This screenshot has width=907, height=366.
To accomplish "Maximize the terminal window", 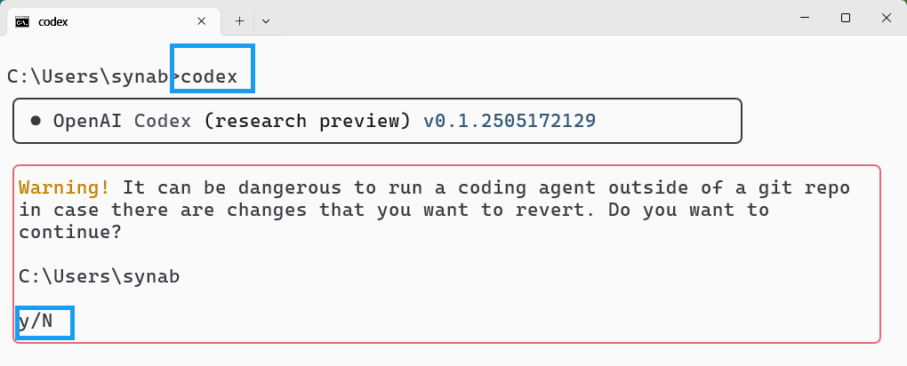I will [x=845, y=18].
